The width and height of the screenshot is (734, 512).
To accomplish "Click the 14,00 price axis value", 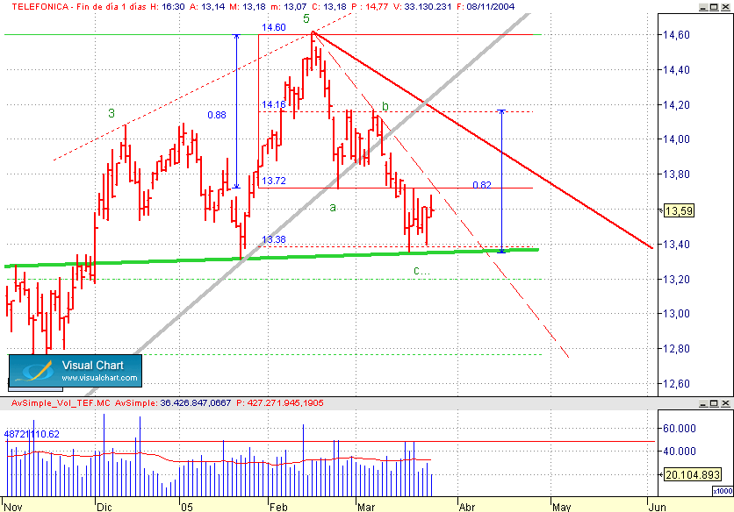I will (x=676, y=139).
